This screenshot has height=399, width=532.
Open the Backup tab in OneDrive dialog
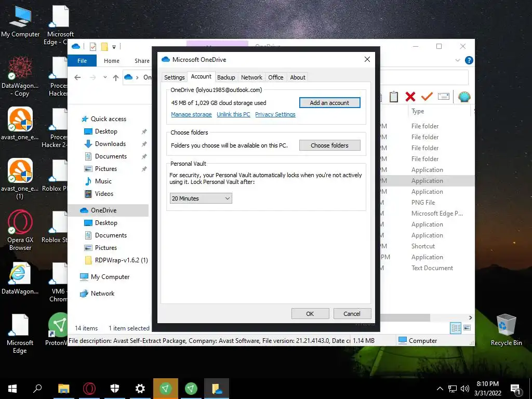click(x=226, y=77)
